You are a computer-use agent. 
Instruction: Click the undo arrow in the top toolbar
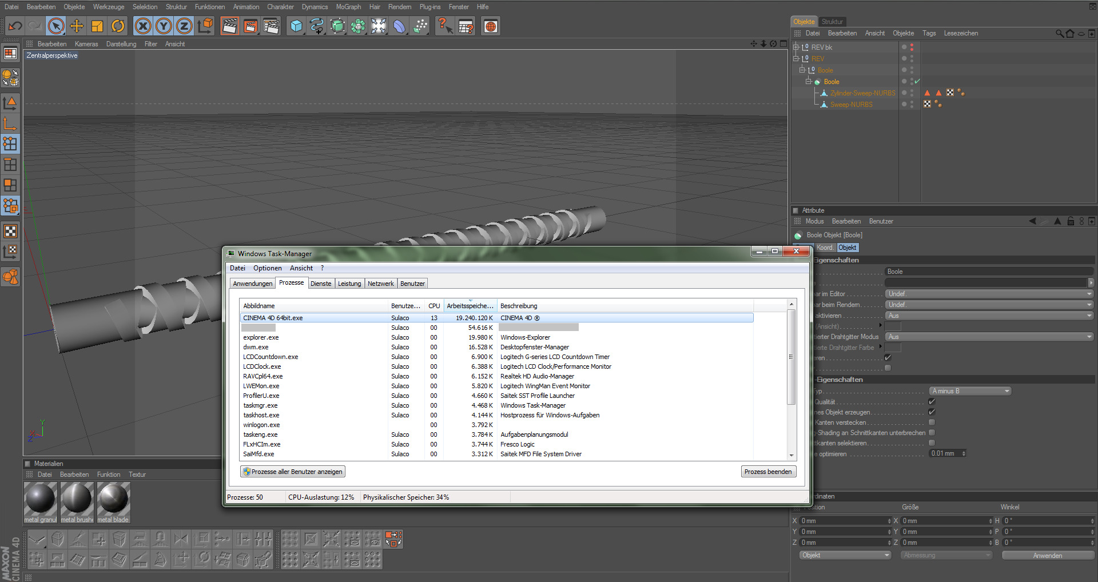click(x=15, y=26)
